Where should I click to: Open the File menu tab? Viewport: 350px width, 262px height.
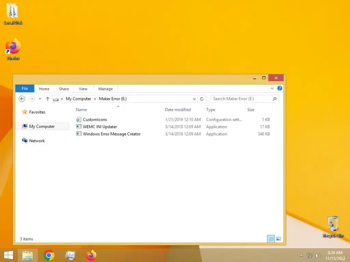(25, 88)
